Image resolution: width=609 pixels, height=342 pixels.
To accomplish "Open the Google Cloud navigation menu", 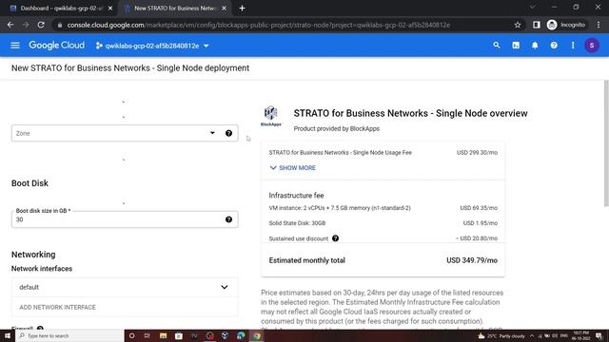I will (15, 46).
